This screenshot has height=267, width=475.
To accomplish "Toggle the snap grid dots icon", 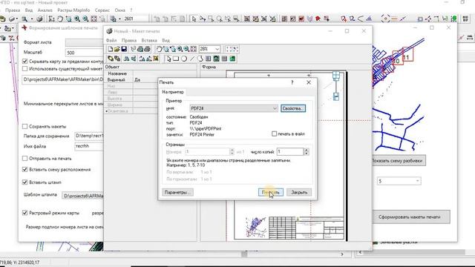I will coord(229,49).
